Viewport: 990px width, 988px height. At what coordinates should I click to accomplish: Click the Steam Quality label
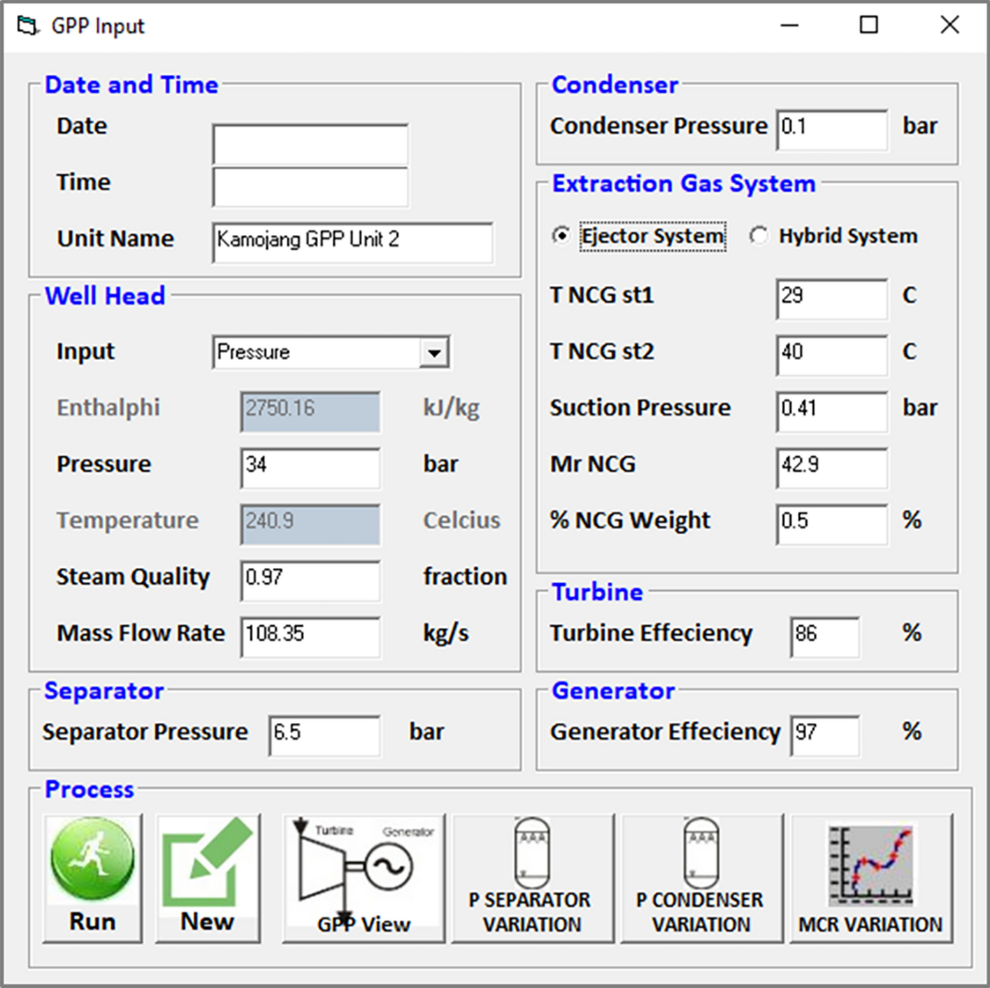[133, 578]
